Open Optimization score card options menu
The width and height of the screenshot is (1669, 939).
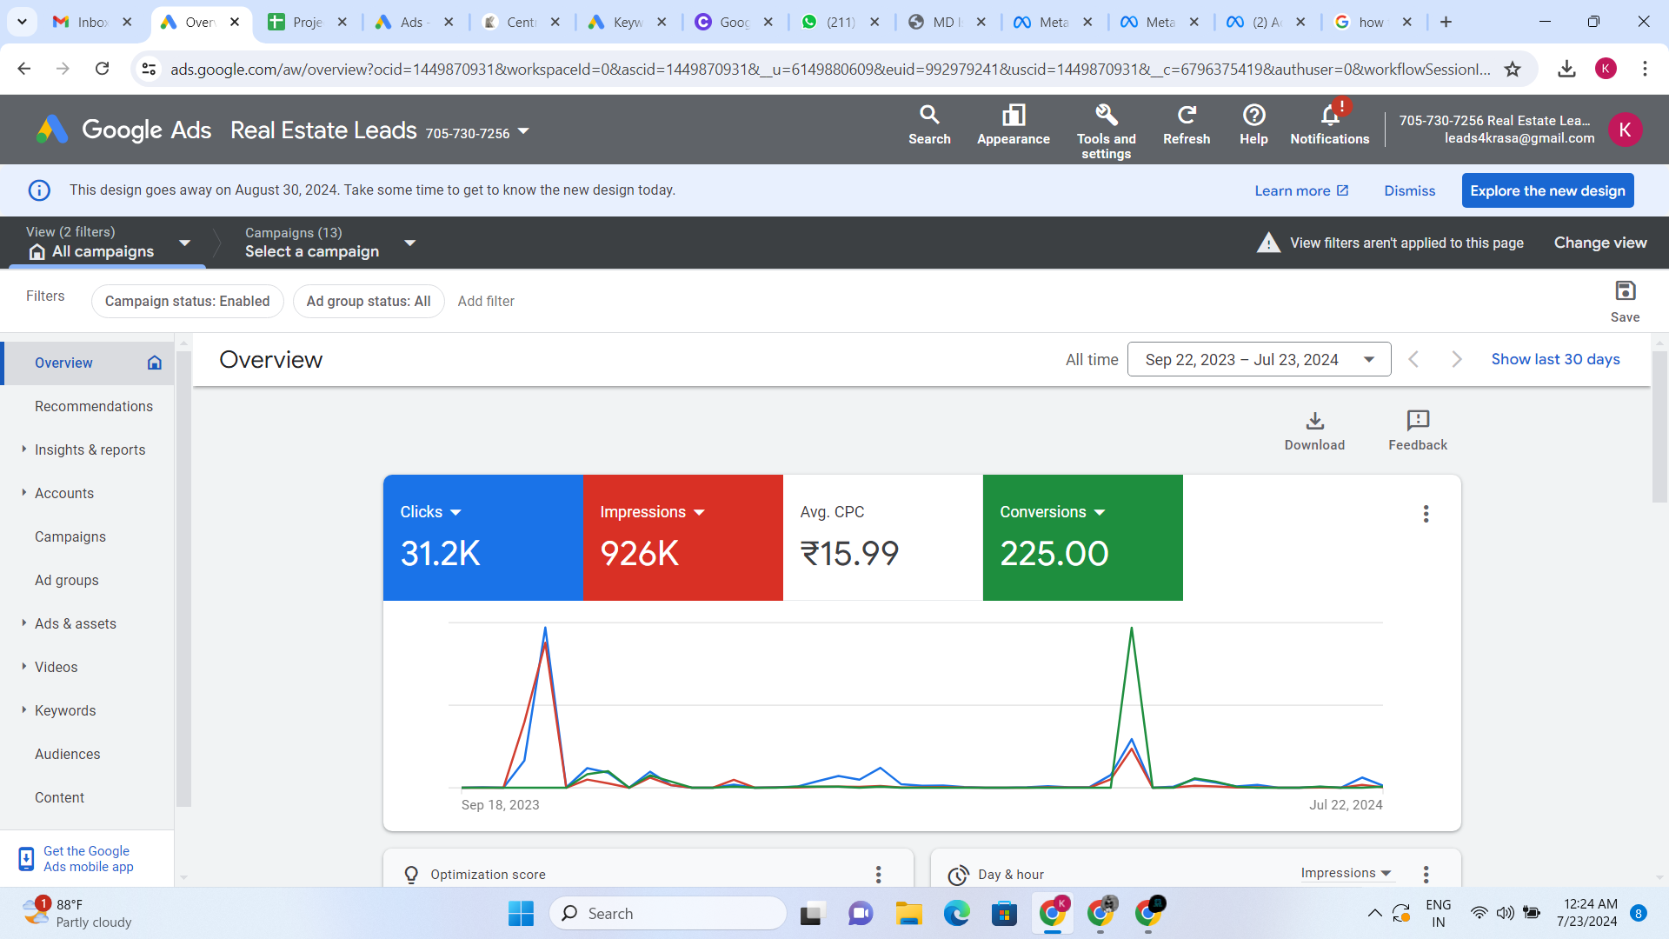coord(878,874)
